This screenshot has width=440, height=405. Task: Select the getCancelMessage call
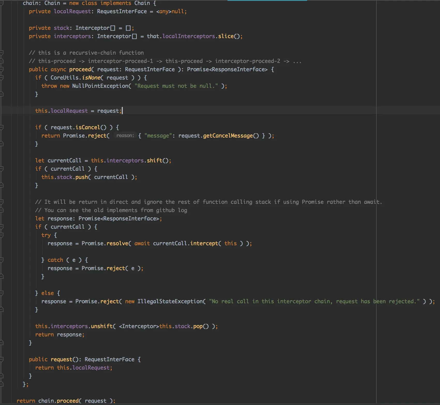pos(231,135)
